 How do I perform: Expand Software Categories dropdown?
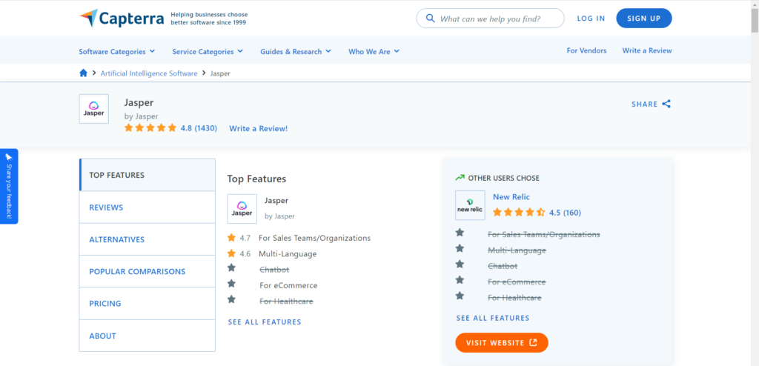[x=116, y=51]
